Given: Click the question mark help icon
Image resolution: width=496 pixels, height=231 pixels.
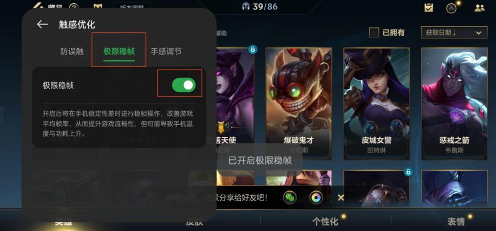Looking at the screenshot, I should [74, 7].
